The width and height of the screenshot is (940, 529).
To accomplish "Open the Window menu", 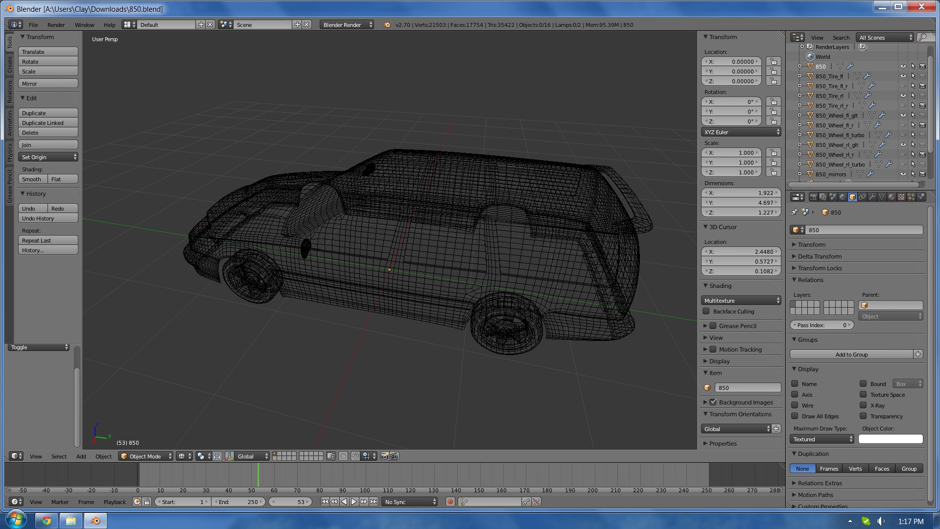I will [x=84, y=24].
